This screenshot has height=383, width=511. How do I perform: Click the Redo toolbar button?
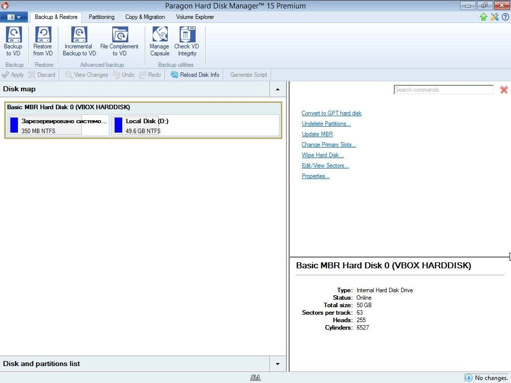150,75
